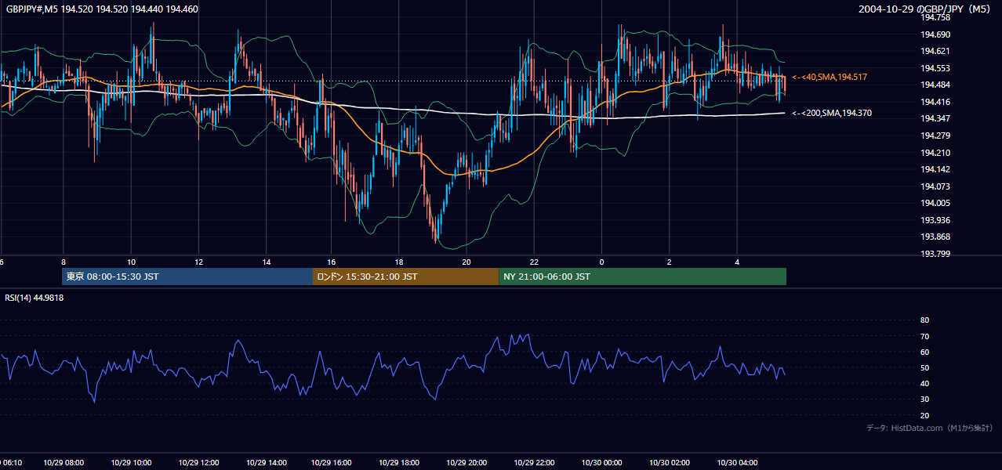Screen dimensions: 1002x470
Task: Click the RSI scale value 30
Action: click(924, 399)
